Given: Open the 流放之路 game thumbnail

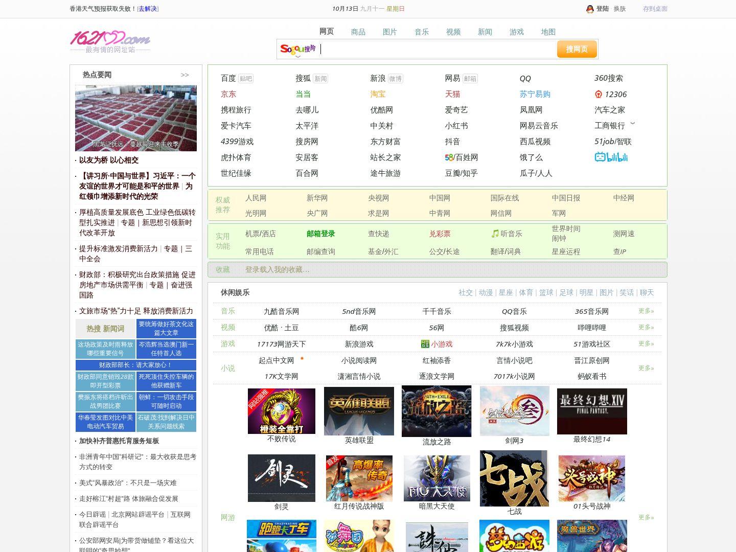Looking at the screenshot, I should click(436, 411).
